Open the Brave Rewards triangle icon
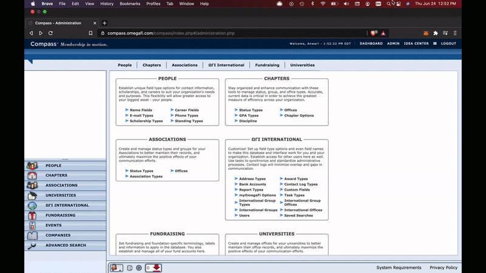The image size is (486, 273). click(384, 33)
